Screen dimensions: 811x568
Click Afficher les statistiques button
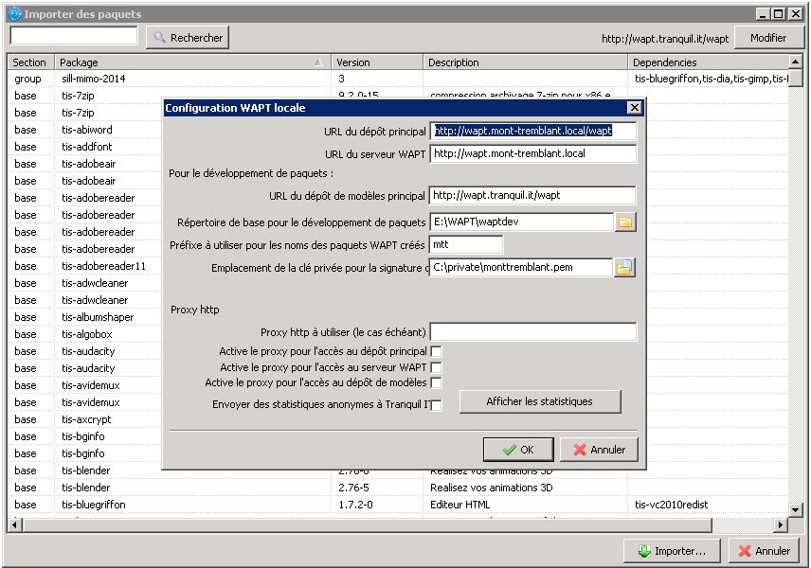pyautogui.click(x=539, y=401)
